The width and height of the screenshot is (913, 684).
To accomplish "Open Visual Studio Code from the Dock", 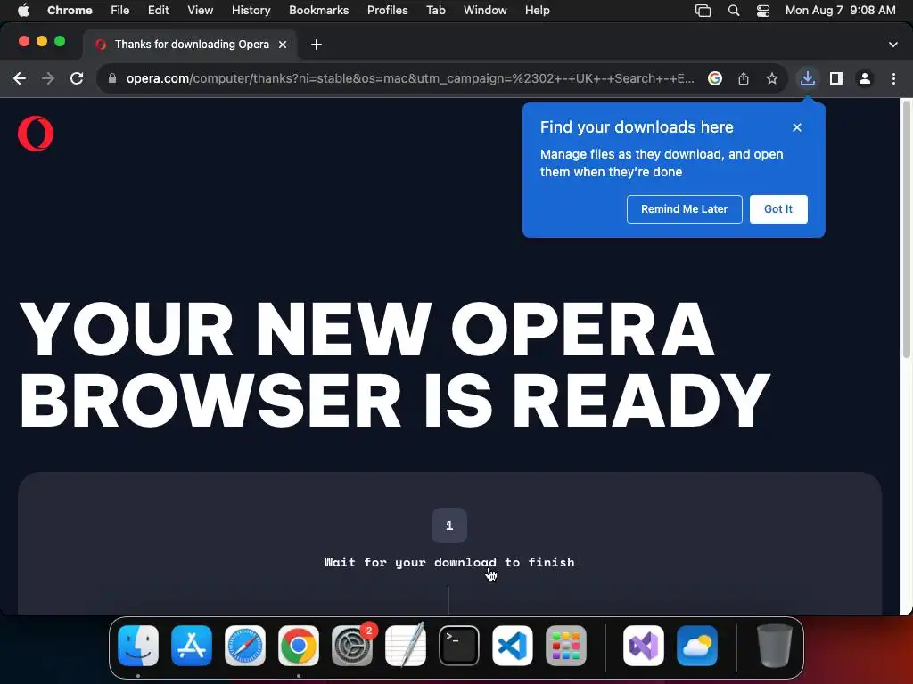I will click(513, 647).
